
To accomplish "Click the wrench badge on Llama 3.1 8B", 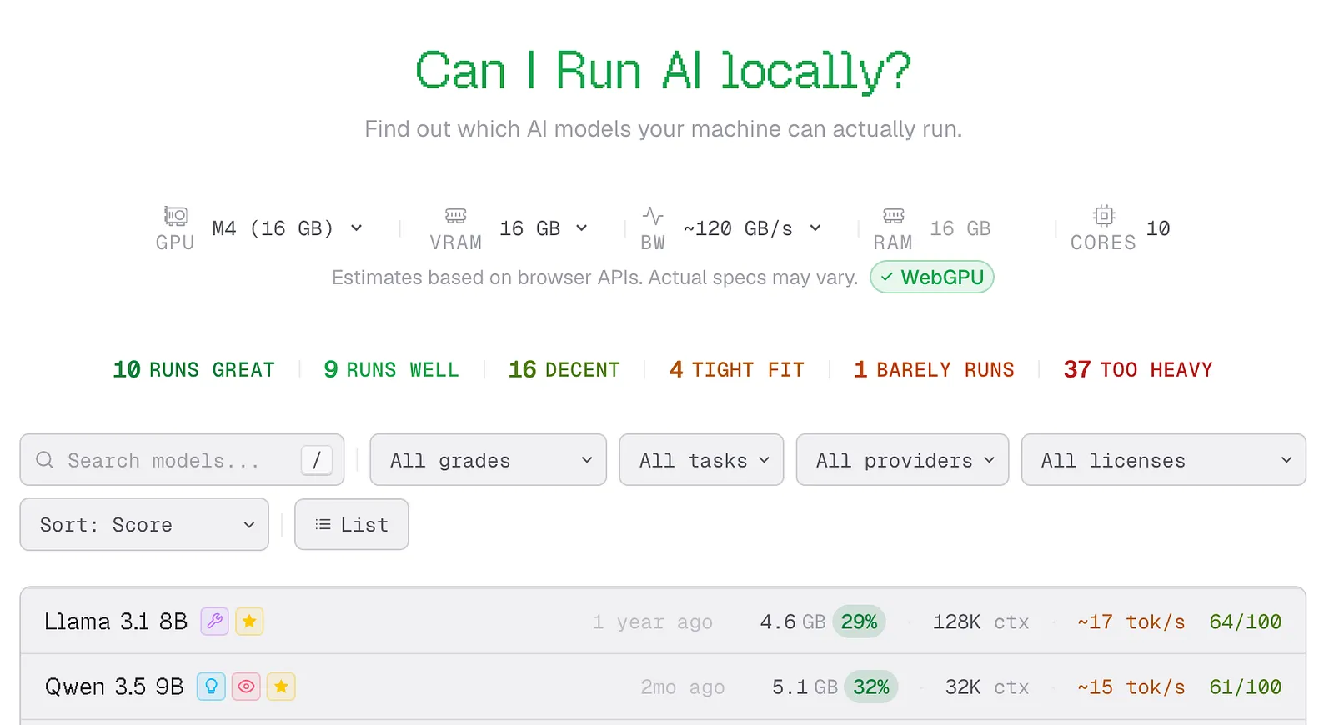I will click(x=214, y=622).
